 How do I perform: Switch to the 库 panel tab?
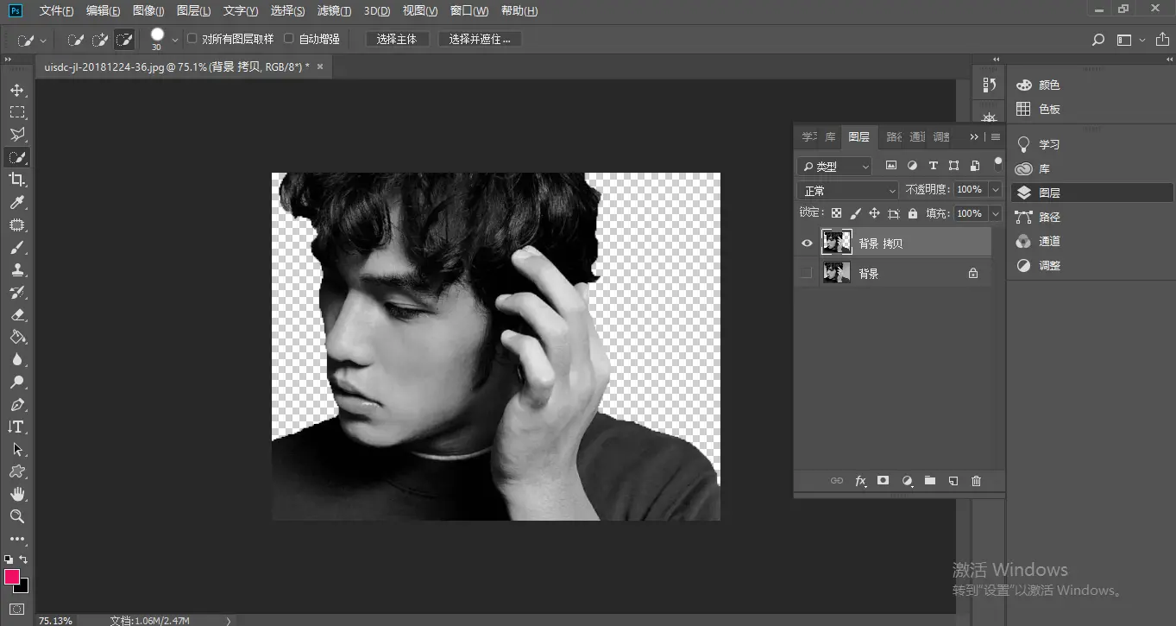click(x=830, y=137)
